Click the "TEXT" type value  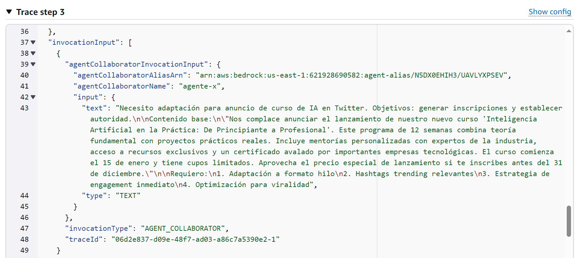128,196
